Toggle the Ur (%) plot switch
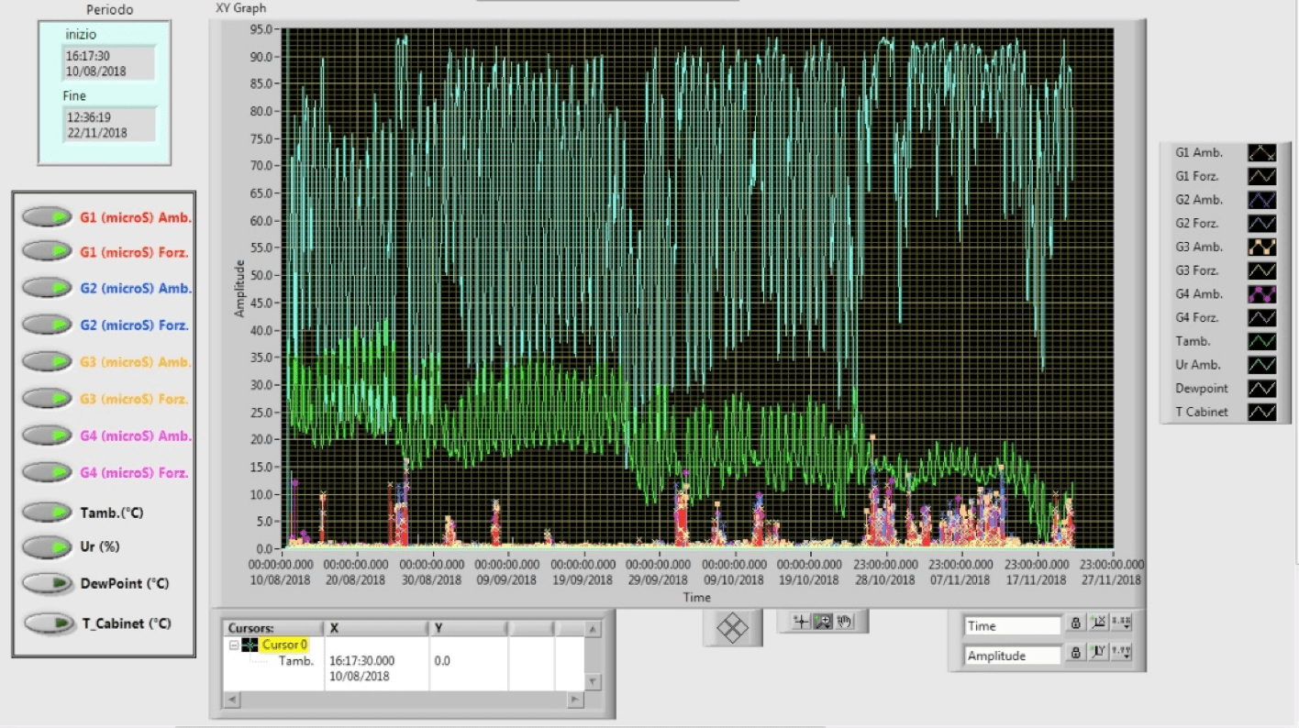Viewport: 1299px width, 728px height. pos(47,546)
